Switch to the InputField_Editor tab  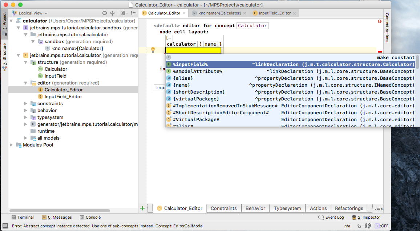tap(274, 13)
